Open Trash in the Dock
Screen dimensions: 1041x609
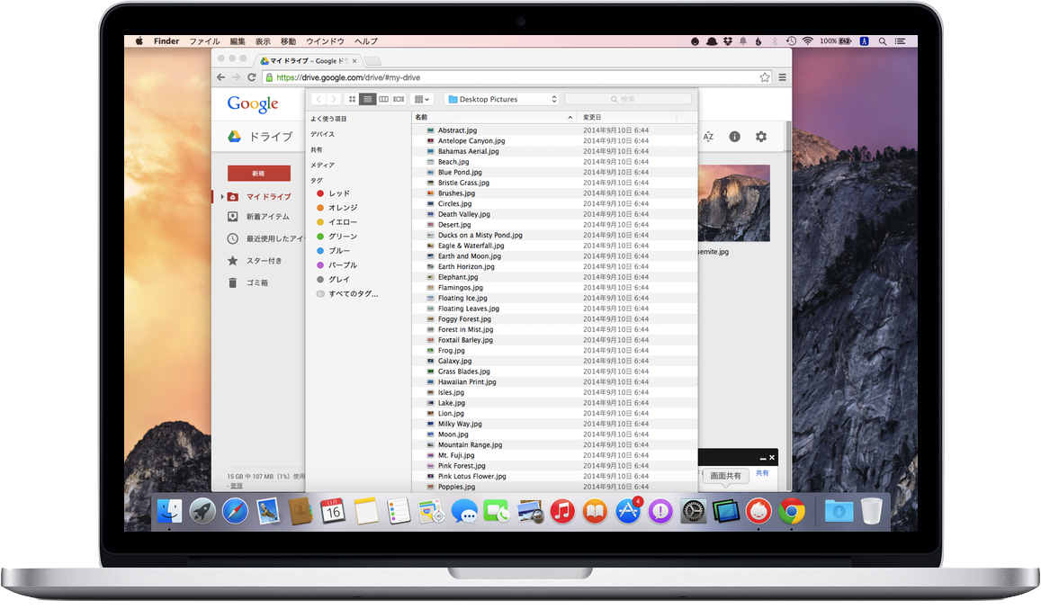(x=871, y=511)
